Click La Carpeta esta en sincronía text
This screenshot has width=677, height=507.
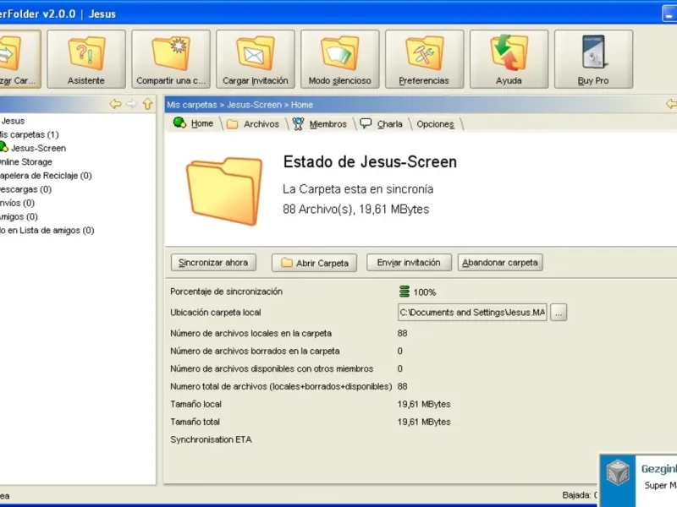pyautogui.click(x=358, y=189)
